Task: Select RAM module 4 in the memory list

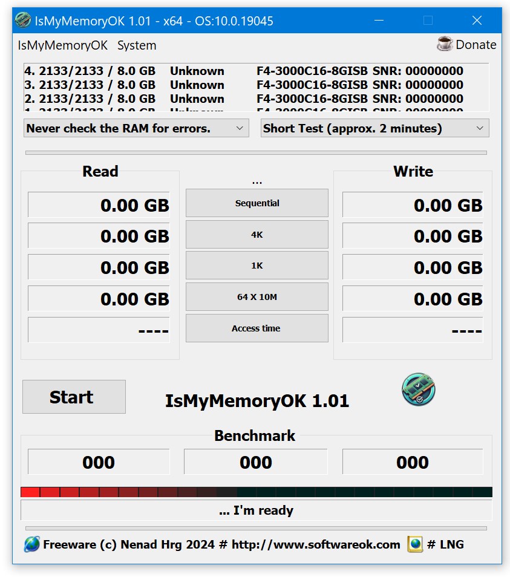Action: [x=181, y=71]
